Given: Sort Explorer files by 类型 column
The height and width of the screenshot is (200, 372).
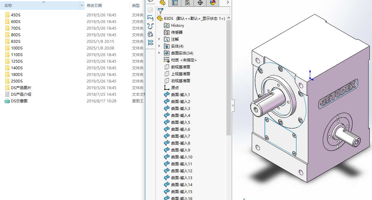Looking at the screenshot, I should coord(136,5).
